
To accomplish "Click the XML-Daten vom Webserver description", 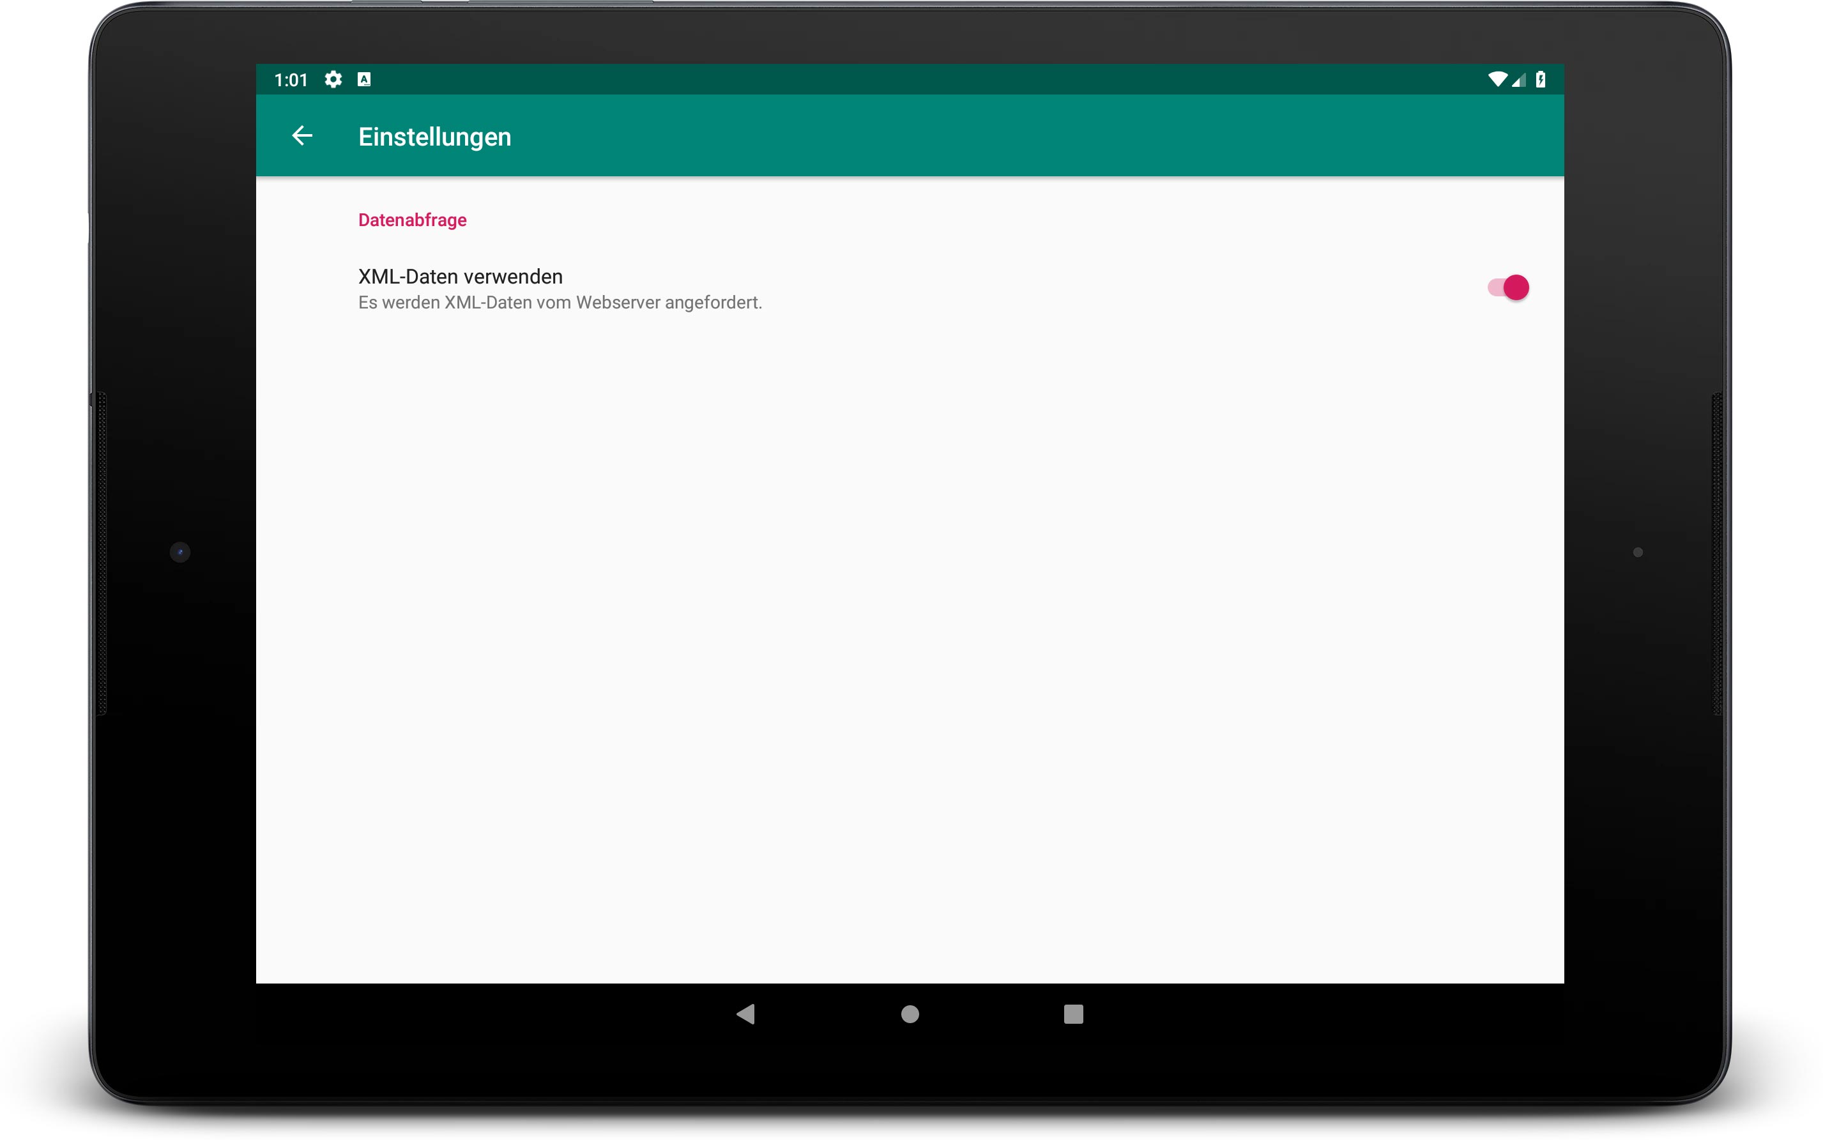I will (x=560, y=303).
